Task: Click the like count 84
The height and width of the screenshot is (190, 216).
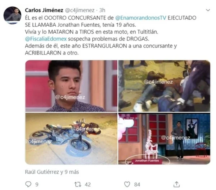Action: click(137, 185)
